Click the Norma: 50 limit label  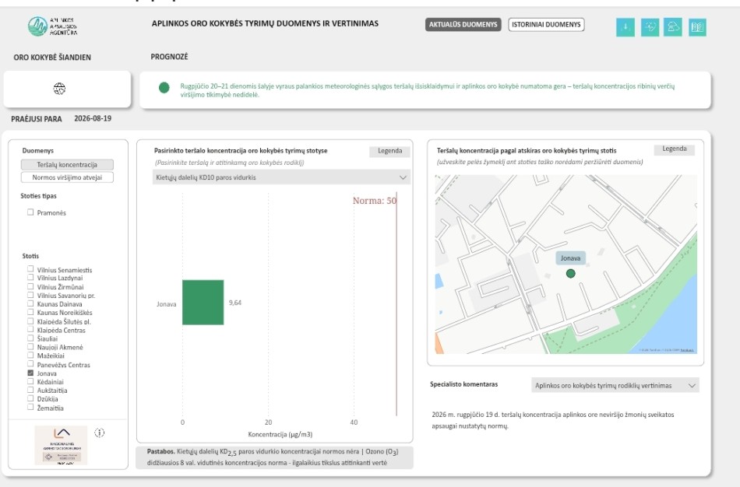pyautogui.click(x=375, y=201)
